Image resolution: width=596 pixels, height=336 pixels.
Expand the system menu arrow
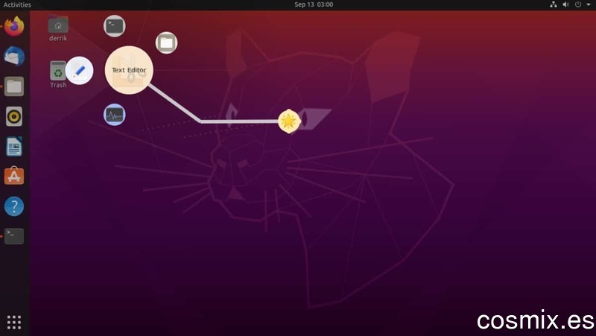(588, 4)
